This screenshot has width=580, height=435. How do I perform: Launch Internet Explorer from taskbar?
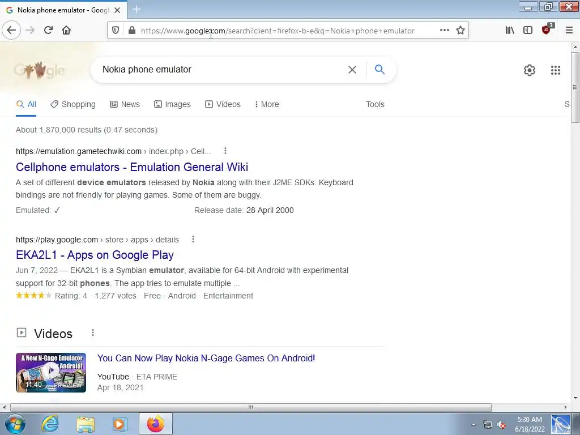[50, 424]
